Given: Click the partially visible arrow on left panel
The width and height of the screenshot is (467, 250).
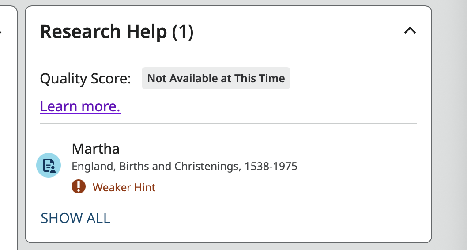Looking at the screenshot, I should pyautogui.click(x=1, y=31).
